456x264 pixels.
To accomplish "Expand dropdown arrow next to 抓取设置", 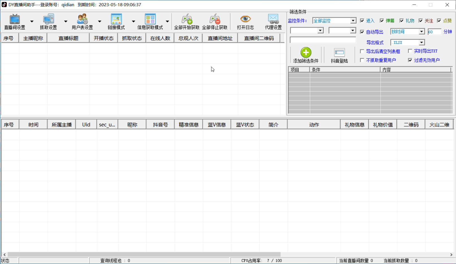I will point(66,21).
